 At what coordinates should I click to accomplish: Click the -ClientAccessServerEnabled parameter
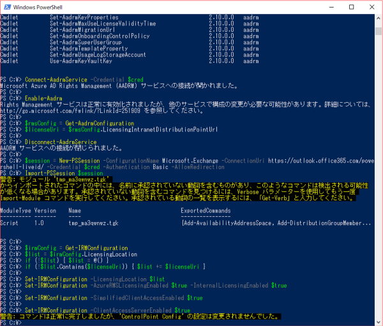pyautogui.click(x=132, y=311)
